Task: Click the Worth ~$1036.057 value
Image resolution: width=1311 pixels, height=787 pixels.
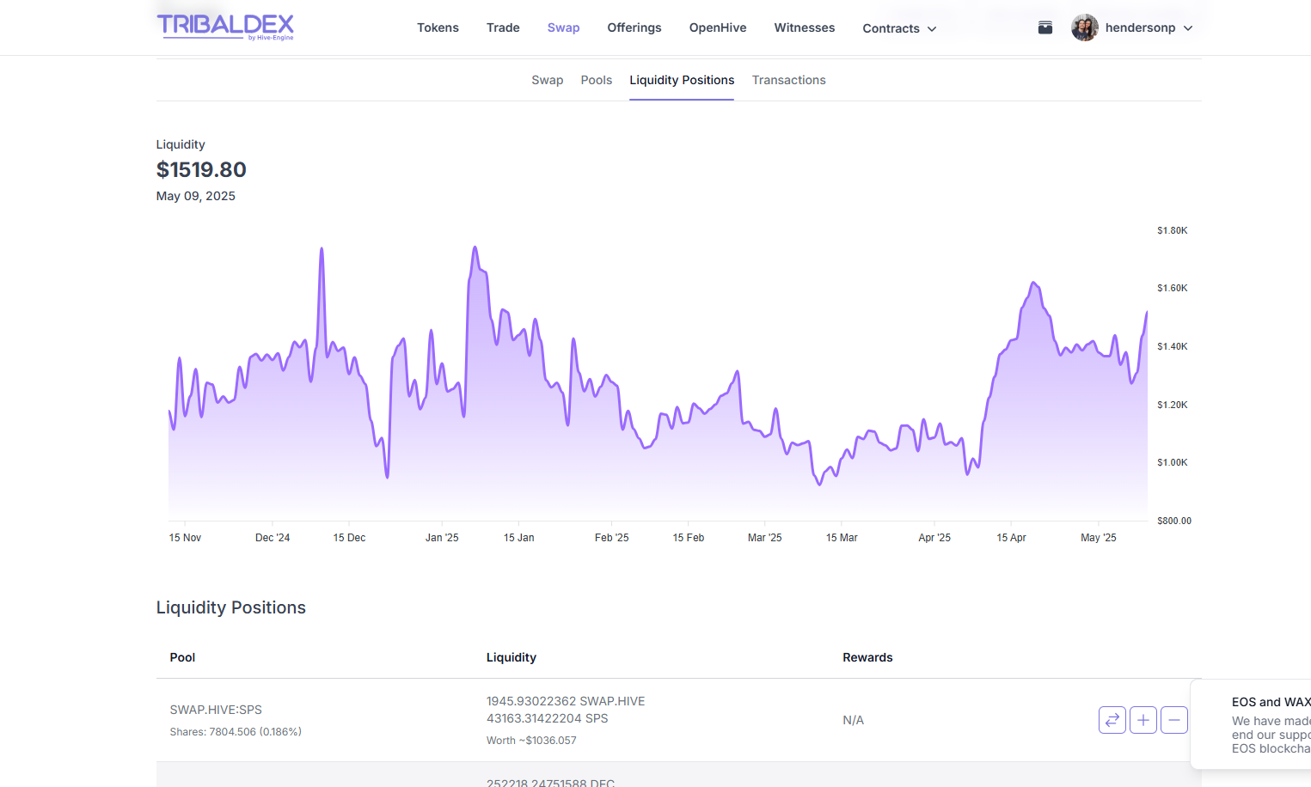Action: [x=531, y=741]
